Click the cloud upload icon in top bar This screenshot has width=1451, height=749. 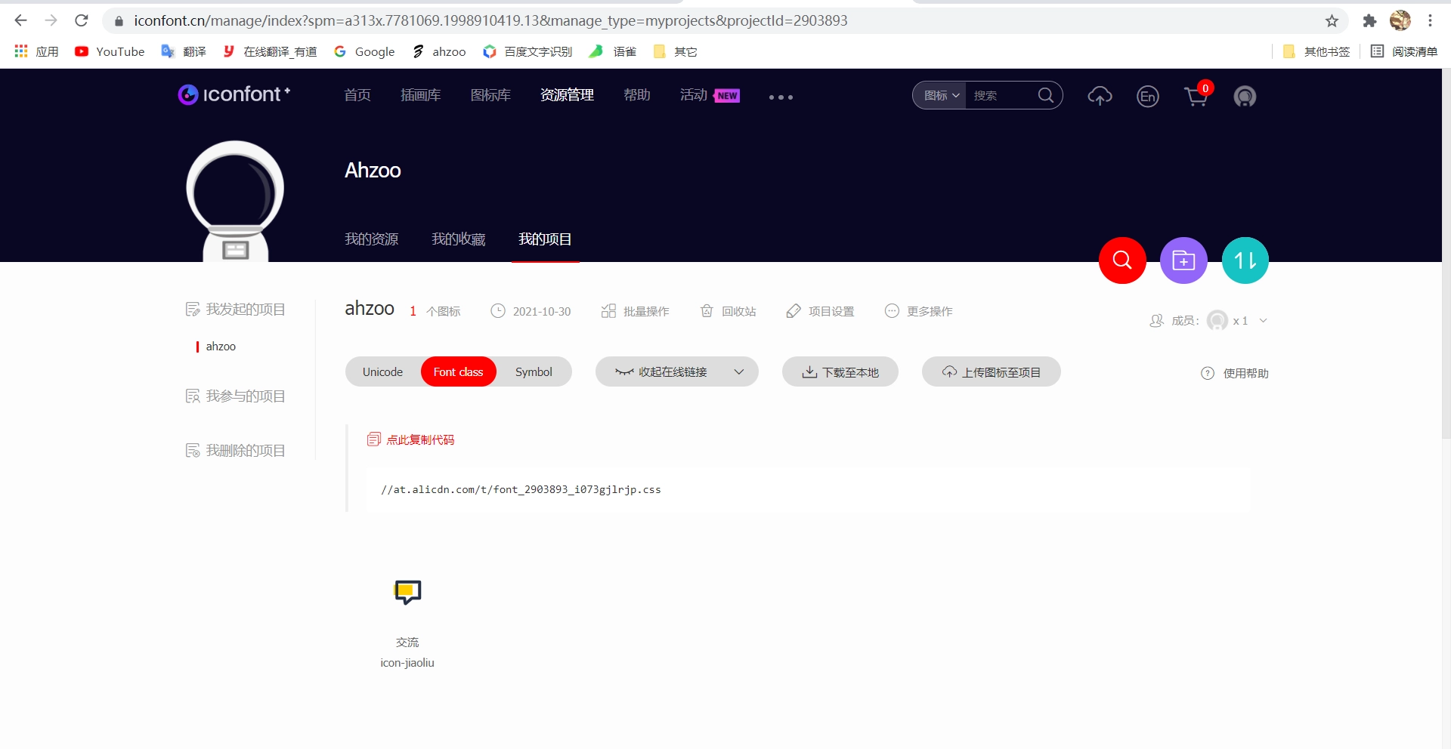tap(1100, 97)
